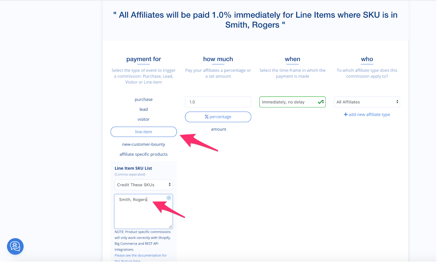Click the add new affiliate type link

(x=369, y=114)
